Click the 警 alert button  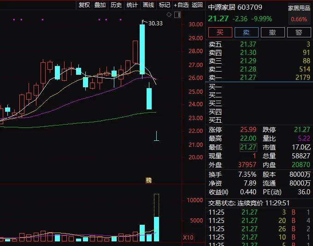pos(299,32)
